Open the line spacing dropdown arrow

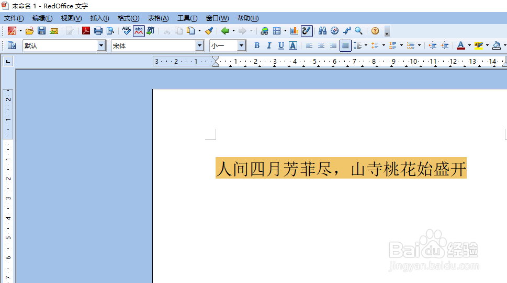click(366, 45)
